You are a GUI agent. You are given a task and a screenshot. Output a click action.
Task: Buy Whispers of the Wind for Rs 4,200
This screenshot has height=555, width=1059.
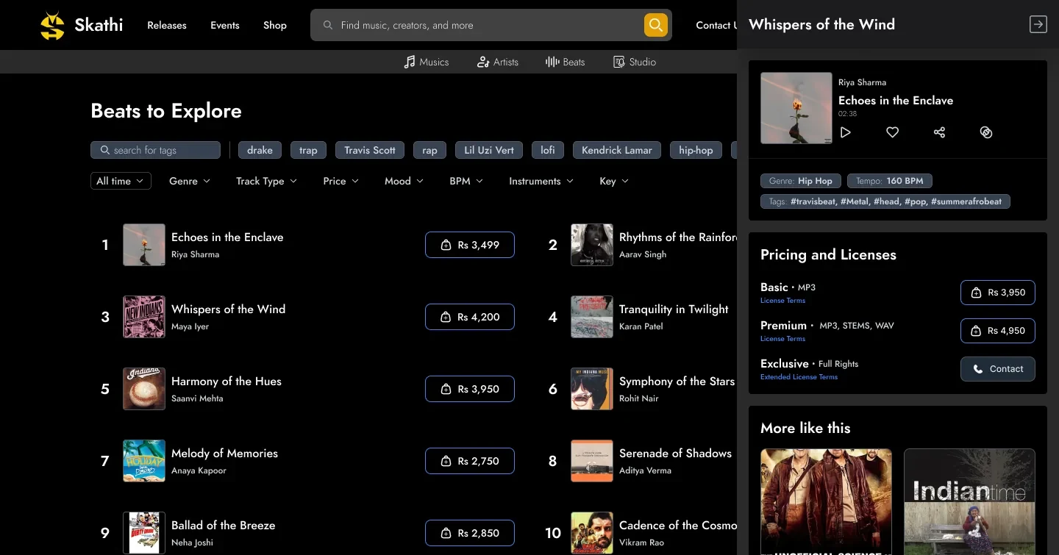click(470, 317)
